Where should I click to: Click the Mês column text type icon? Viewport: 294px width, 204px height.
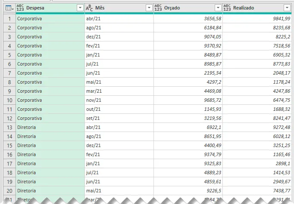tap(89, 8)
